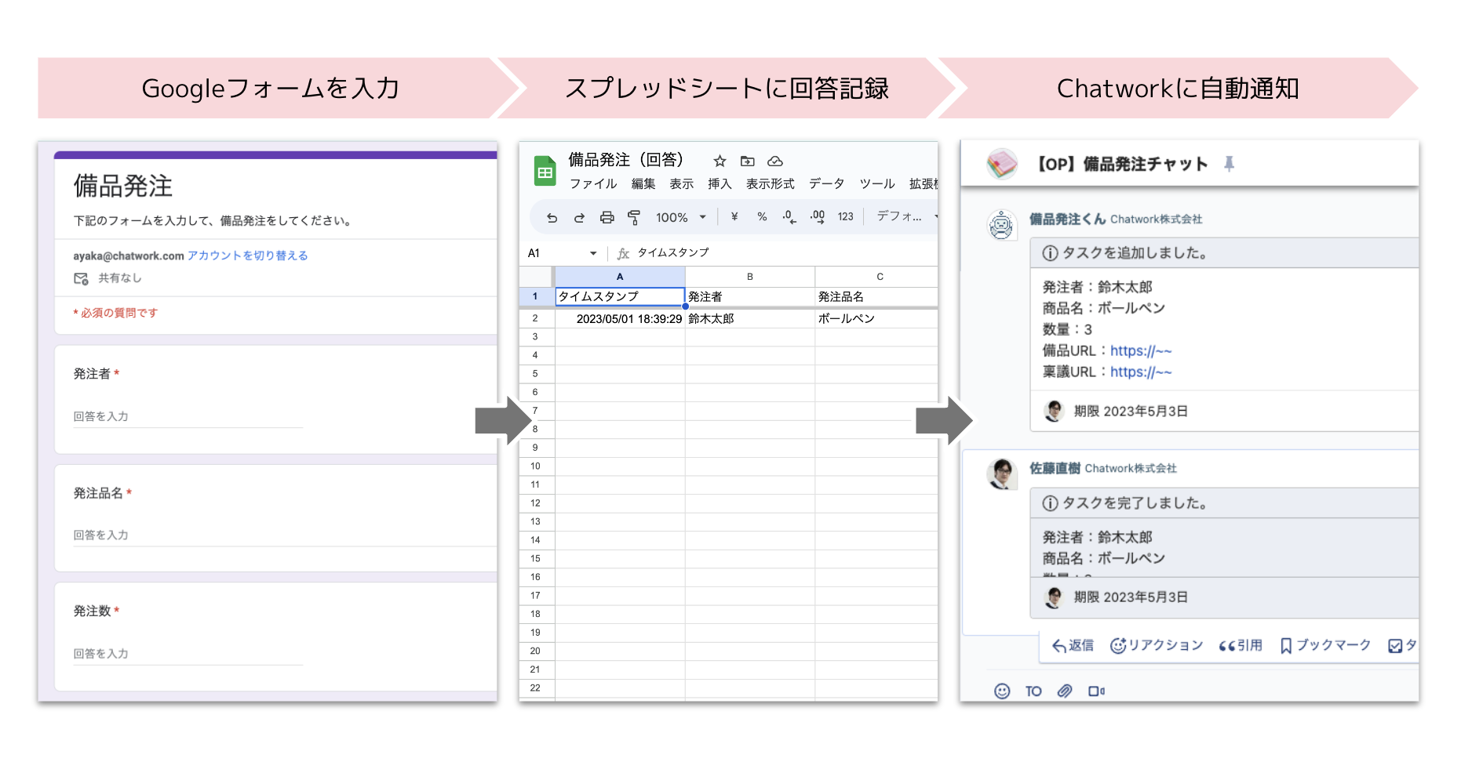
Task: Select cell B1 発注者
Action: (x=750, y=296)
